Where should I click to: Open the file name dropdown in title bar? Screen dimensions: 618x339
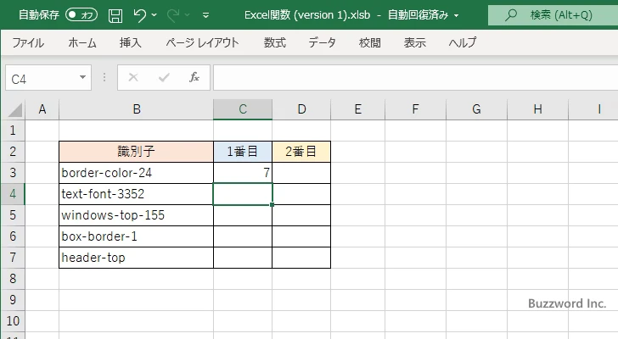click(457, 16)
